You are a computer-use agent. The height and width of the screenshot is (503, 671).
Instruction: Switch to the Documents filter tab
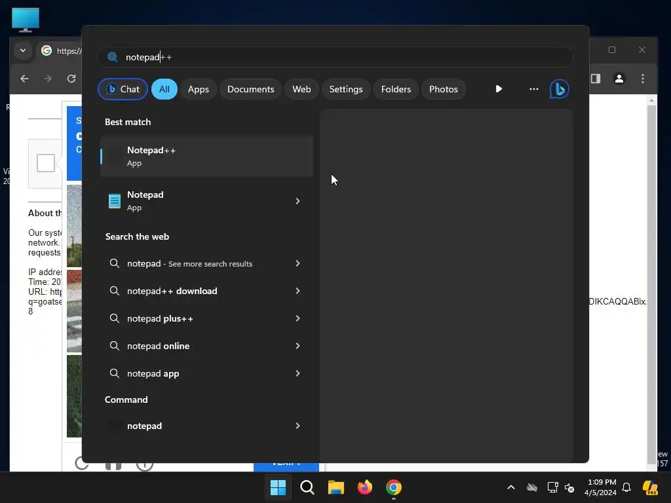coord(250,89)
